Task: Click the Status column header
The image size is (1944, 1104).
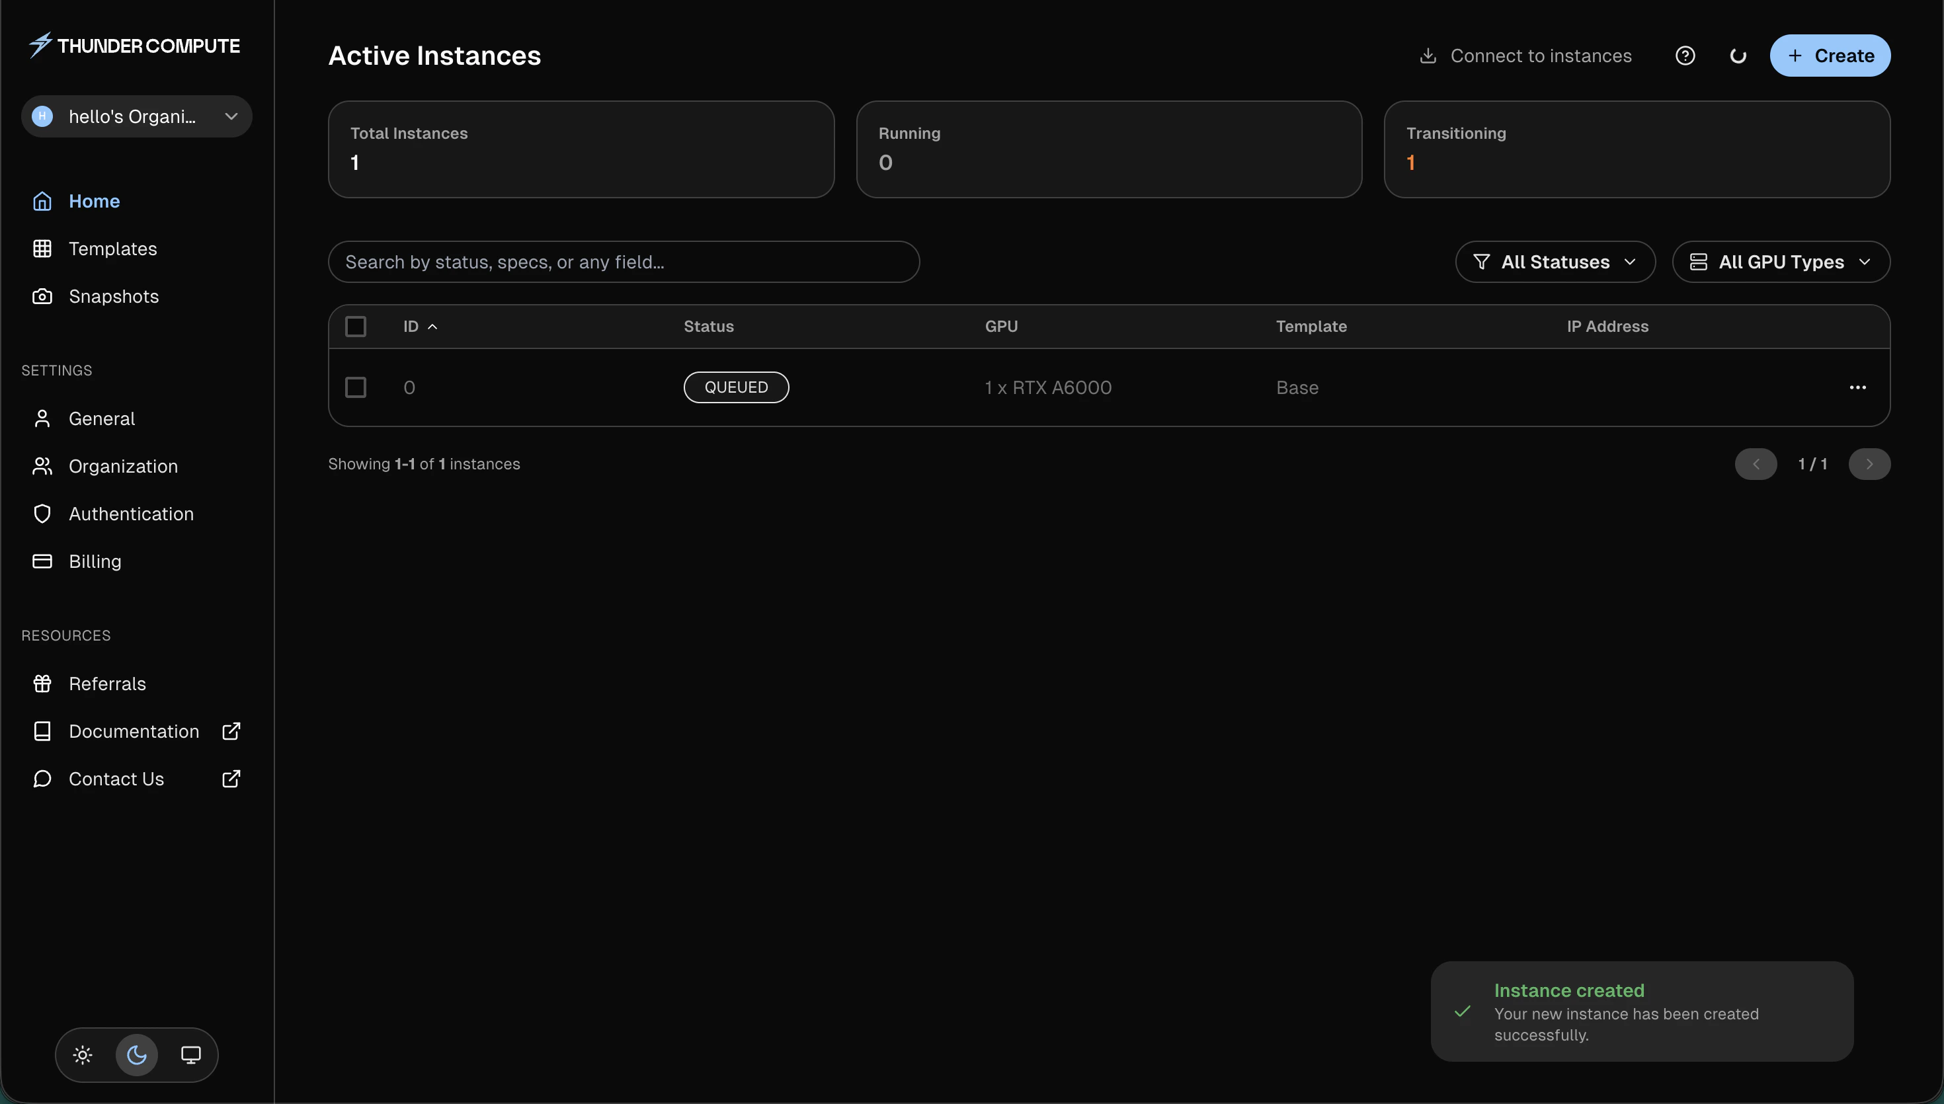Action: (x=708, y=326)
